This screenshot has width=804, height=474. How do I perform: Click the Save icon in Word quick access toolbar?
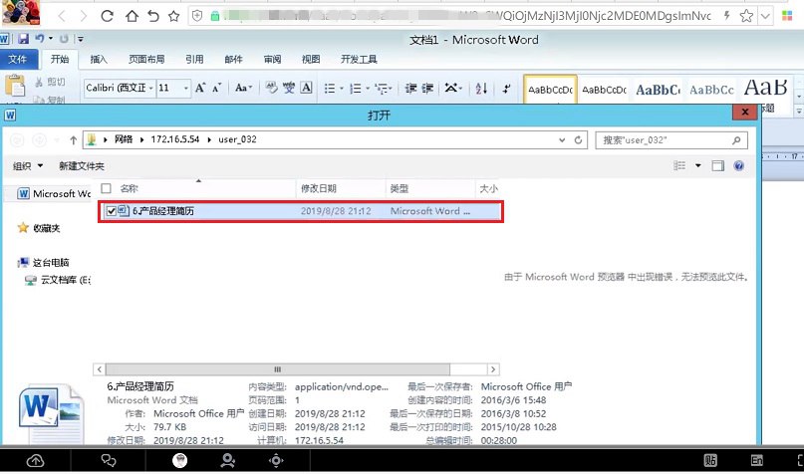point(23,39)
